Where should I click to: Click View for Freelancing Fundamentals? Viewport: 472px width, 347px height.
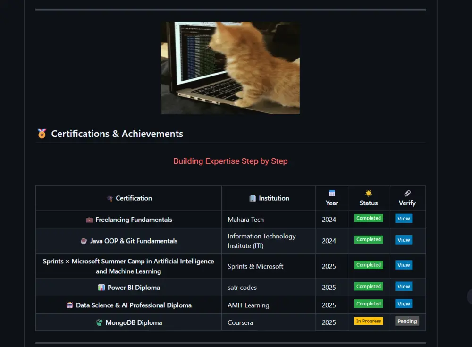[404, 219]
